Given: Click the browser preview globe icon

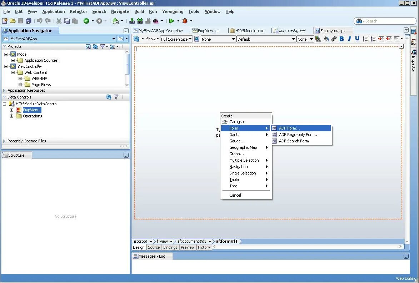Looking at the screenshot, I should tap(197, 39).
